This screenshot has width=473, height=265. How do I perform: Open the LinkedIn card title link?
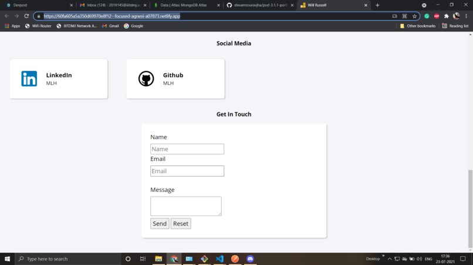[x=59, y=75]
